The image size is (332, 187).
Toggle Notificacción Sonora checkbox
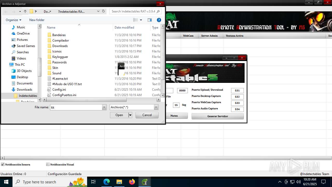click(x=3, y=164)
